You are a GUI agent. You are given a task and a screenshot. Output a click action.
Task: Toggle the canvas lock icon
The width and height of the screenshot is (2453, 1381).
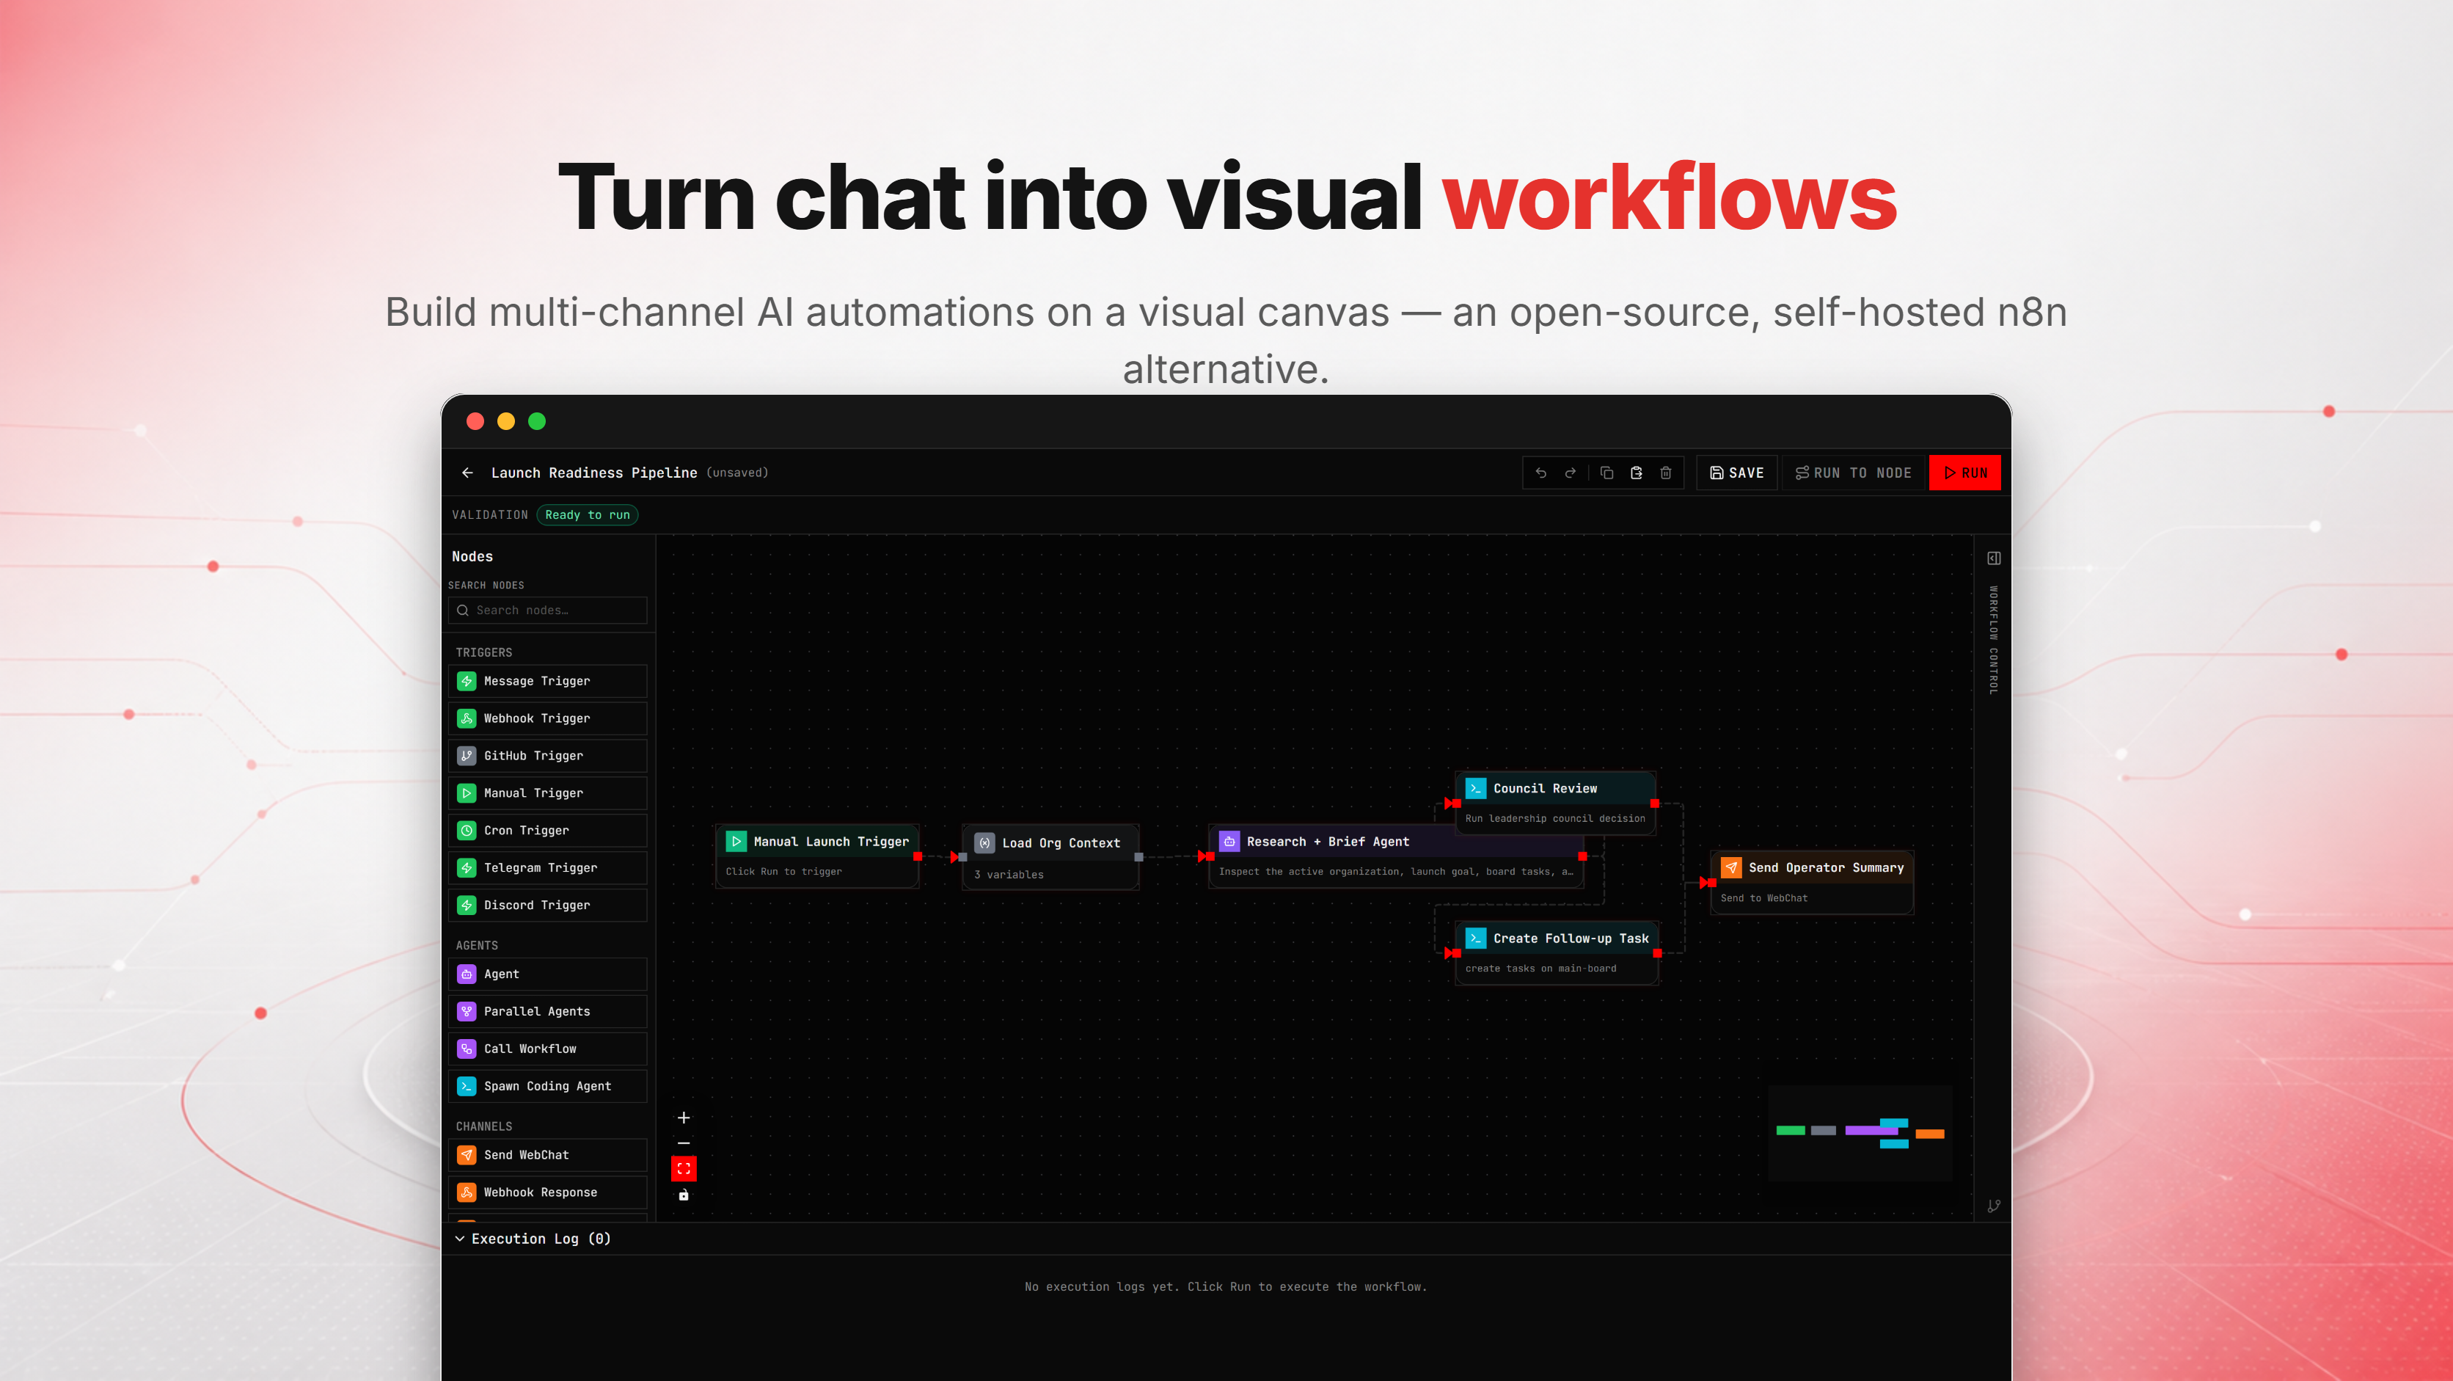coord(684,1195)
